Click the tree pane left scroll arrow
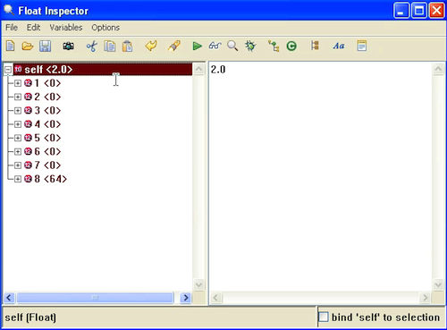 tap(9, 298)
